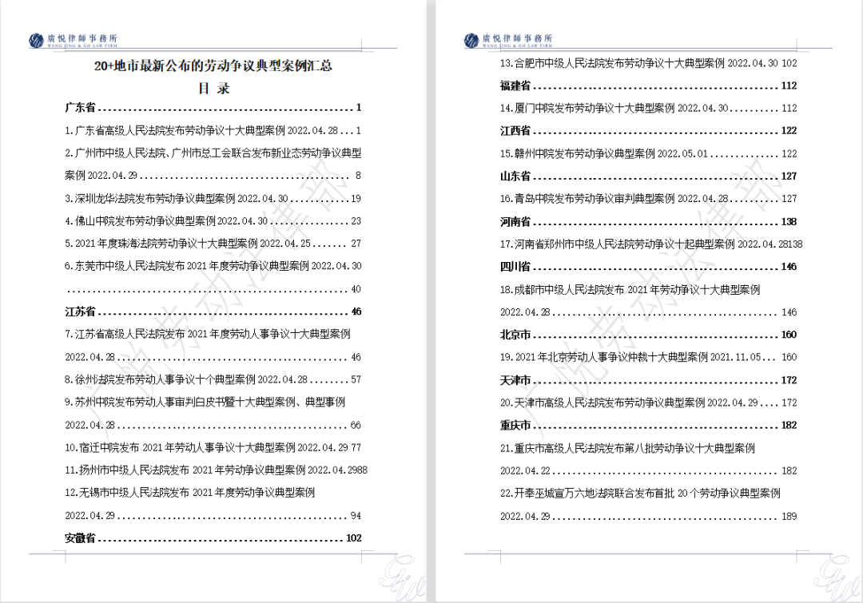Open entry 3 深圳龙华法院发布劳动争议典型案例
The width and height of the screenshot is (863, 603).
pyautogui.click(x=213, y=198)
